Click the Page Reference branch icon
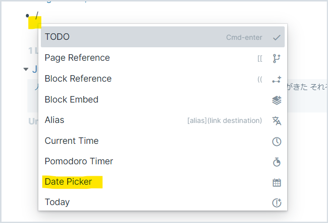Image resolution: width=328 pixels, height=223 pixels. tap(277, 58)
